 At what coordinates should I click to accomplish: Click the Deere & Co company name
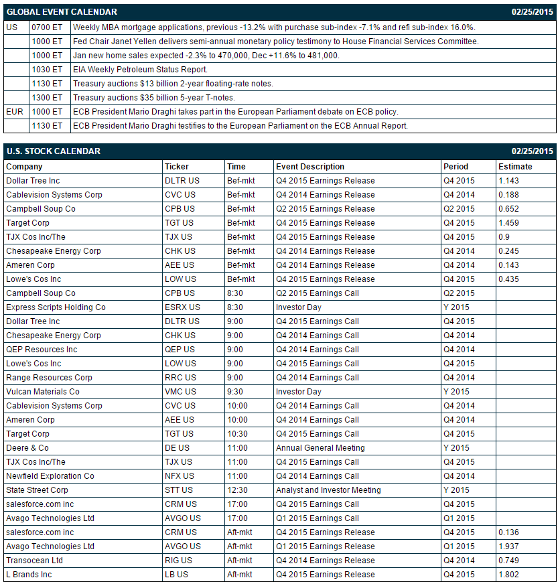tap(27, 448)
